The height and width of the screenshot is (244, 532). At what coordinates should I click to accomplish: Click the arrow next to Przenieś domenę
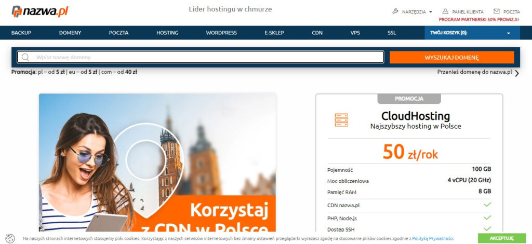pyautogui.click(x=516, y=73)
